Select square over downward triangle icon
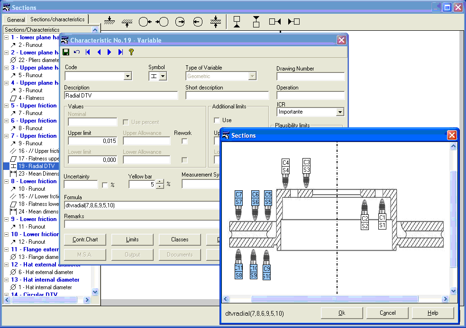Image resolution: width=466 pixels, height=328 pixels. coord(237,22)
